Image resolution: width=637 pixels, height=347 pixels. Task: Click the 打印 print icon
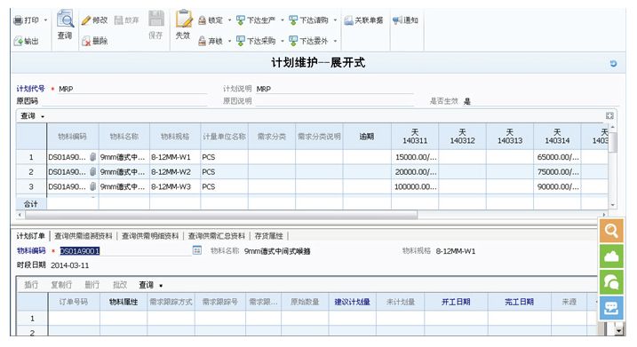[18, 20]
